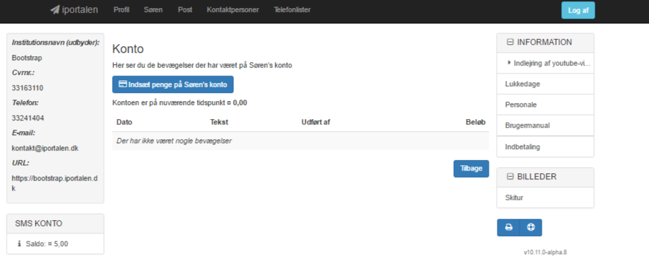
Task: Expand the Indlejring af youtube-vi… item arrow
Action: [x=509, y=63]
